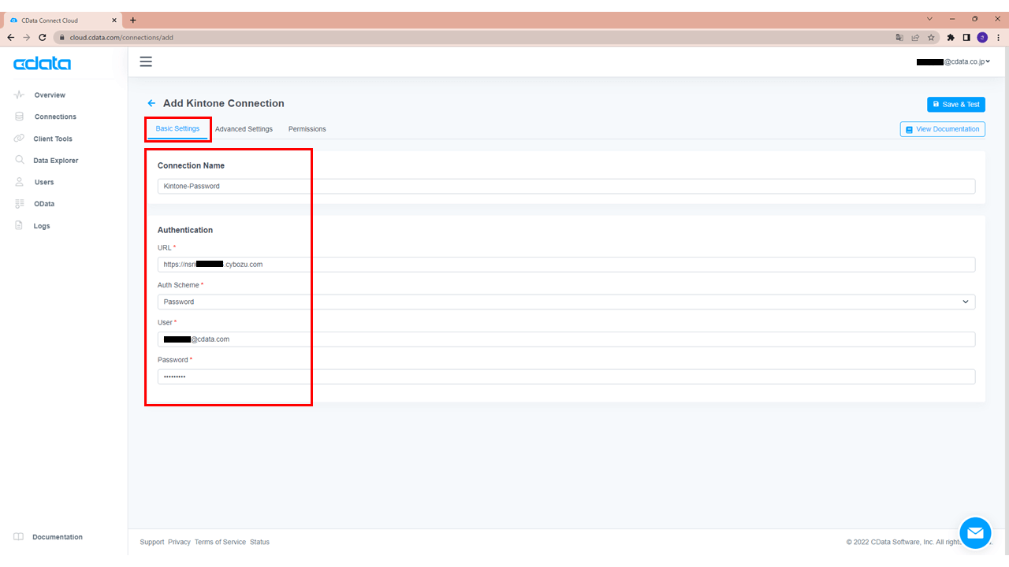
Task: Click the Client Tools link icon
Action: (x=19, y=139)
